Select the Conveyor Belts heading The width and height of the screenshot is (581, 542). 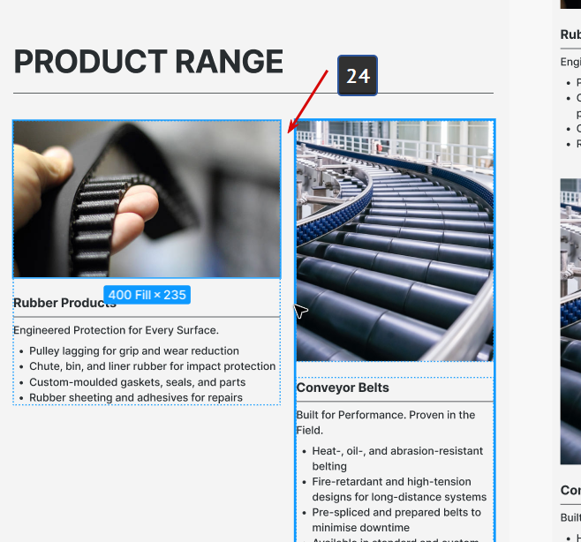343,388
